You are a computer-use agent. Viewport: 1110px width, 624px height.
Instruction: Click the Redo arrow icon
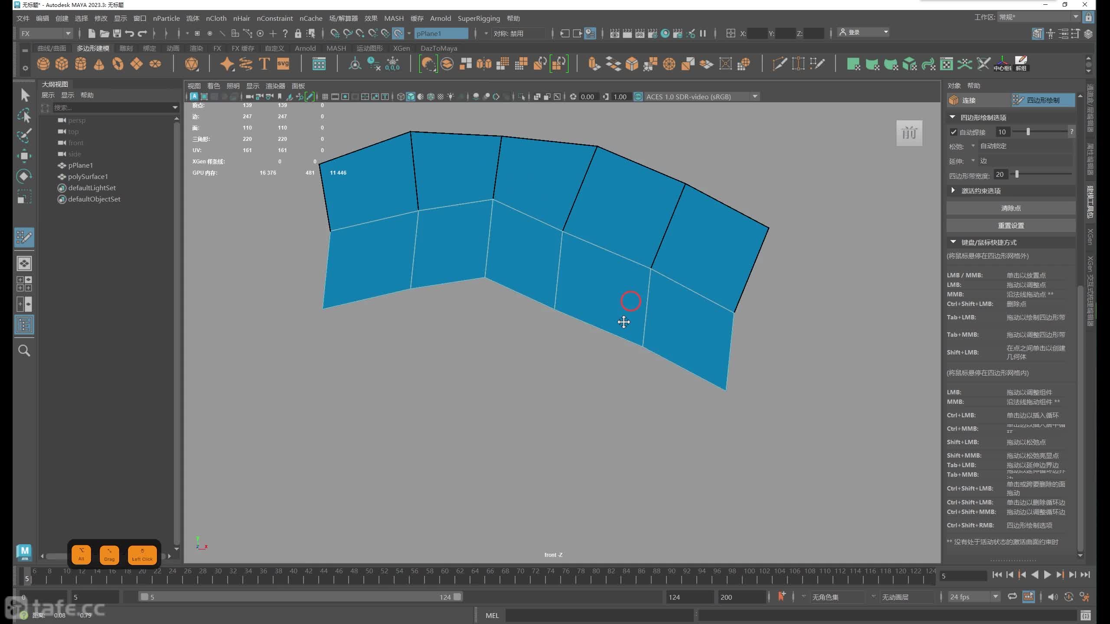point(142,33)
